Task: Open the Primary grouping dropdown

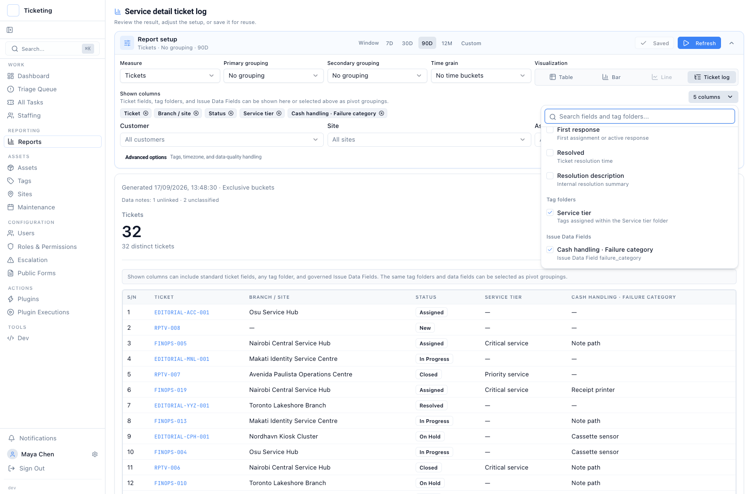Action: (x=273, y=76)
